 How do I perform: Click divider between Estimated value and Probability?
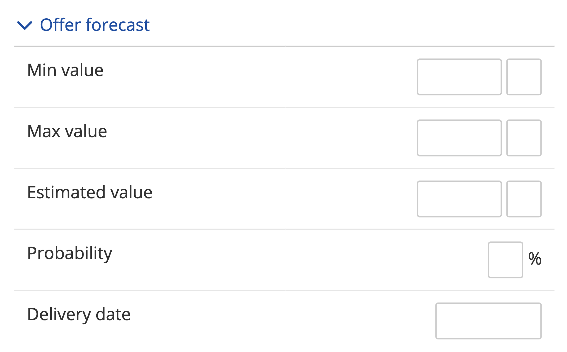coord(284,229)
